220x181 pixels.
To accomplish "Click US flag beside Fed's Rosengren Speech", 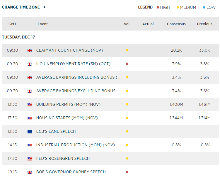I will [30, 159].
